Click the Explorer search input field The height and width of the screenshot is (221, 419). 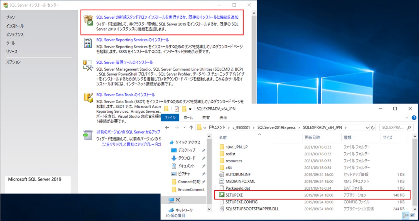(393, 128)
